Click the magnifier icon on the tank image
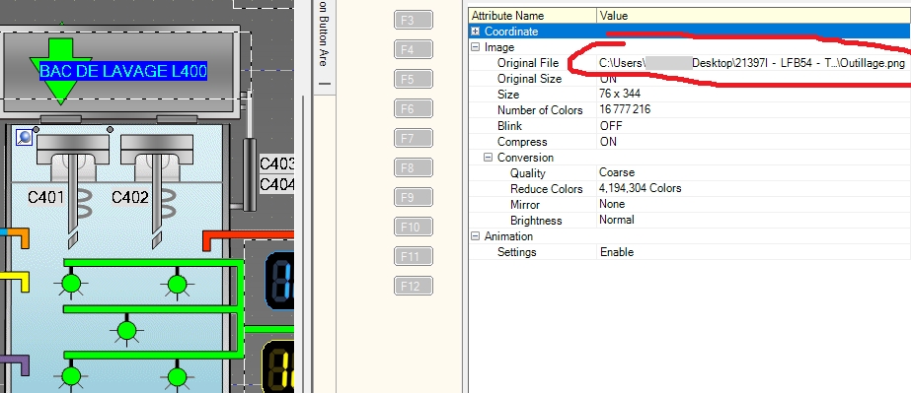 (24, 137)
